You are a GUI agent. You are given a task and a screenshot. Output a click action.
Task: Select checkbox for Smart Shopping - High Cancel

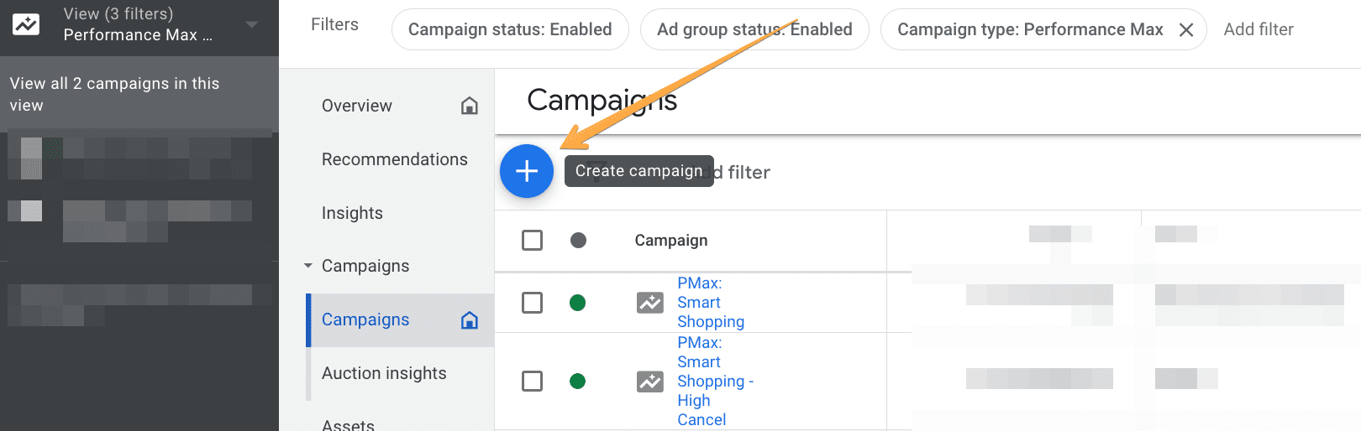click(532, 382)
